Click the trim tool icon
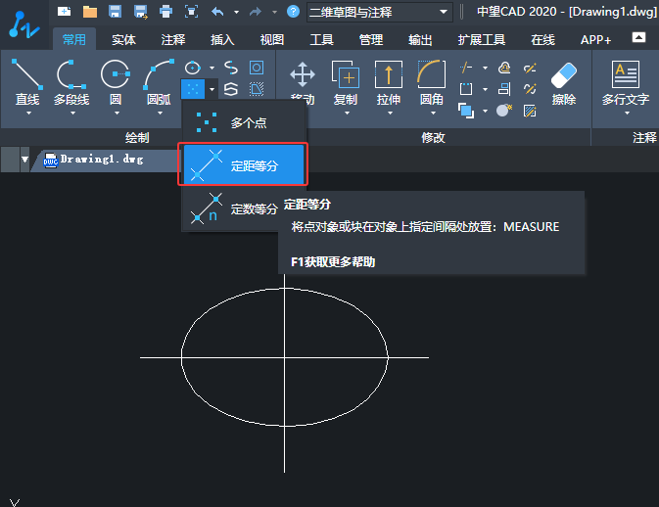This screenshot has height=507, width=659. click(466, 68)
